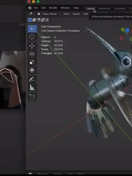Open the Object Mode dropdown
Screen dimensions: 132x176
(x=49, y=14)
